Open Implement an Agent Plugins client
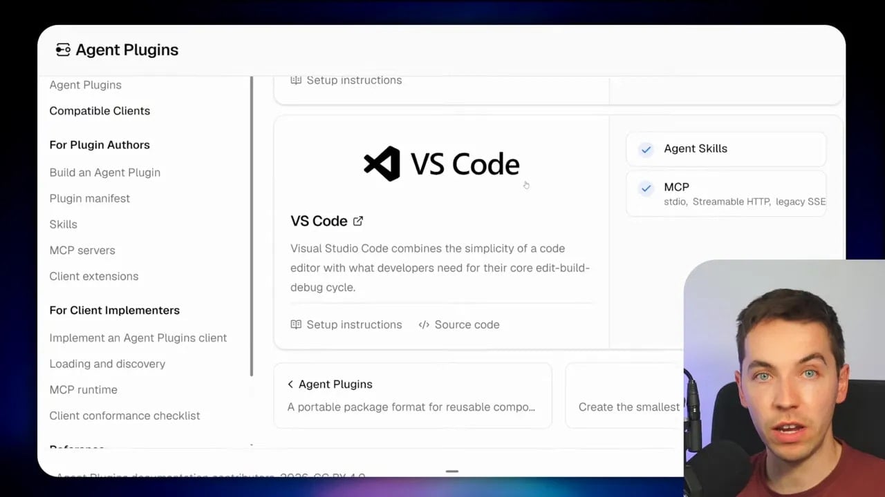Viewport: 885px width, 497px height. pyautogui.click(x=138, y=338)
